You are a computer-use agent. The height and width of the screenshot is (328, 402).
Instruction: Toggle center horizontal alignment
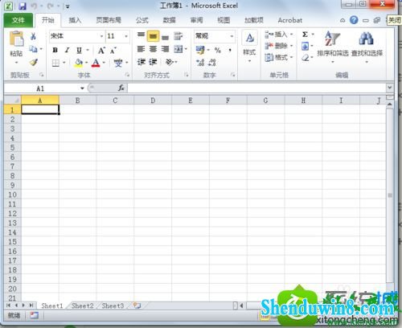pos(153,49)
